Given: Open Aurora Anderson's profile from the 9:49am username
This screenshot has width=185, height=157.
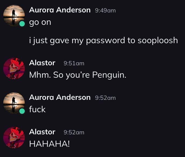Looking at the screenshot, I should 60,10.
